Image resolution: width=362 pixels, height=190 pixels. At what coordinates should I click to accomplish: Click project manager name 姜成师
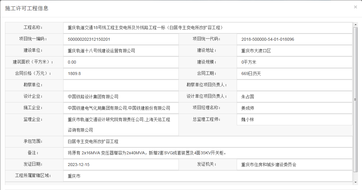tap(248, 108)
